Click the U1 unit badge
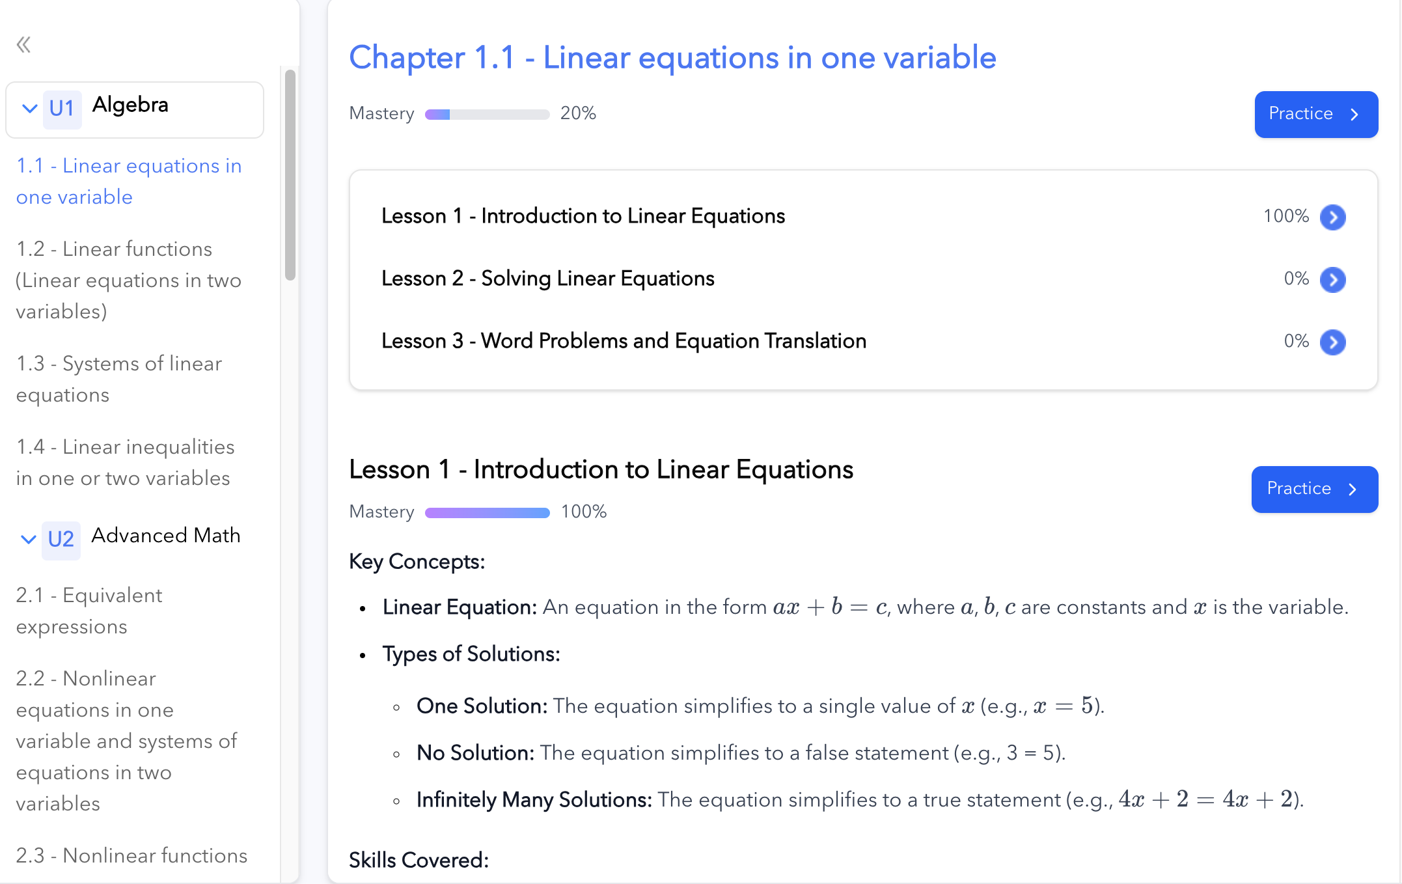Viewport: 1402px width, 884px height. (x=62, y=109)
